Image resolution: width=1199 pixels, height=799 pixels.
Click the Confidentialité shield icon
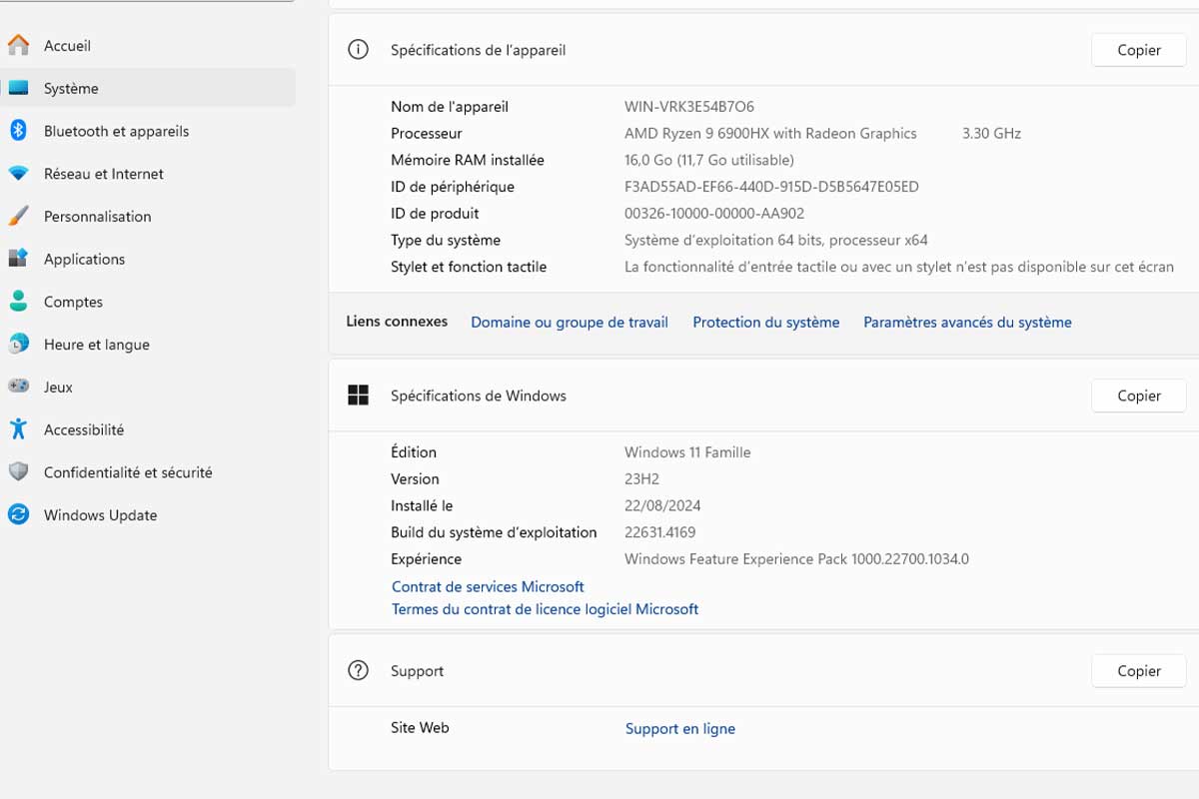pyautogui.click(x=18, y=472)
